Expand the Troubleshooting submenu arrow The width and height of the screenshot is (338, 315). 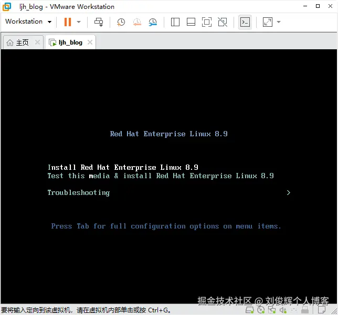point(289,192)
